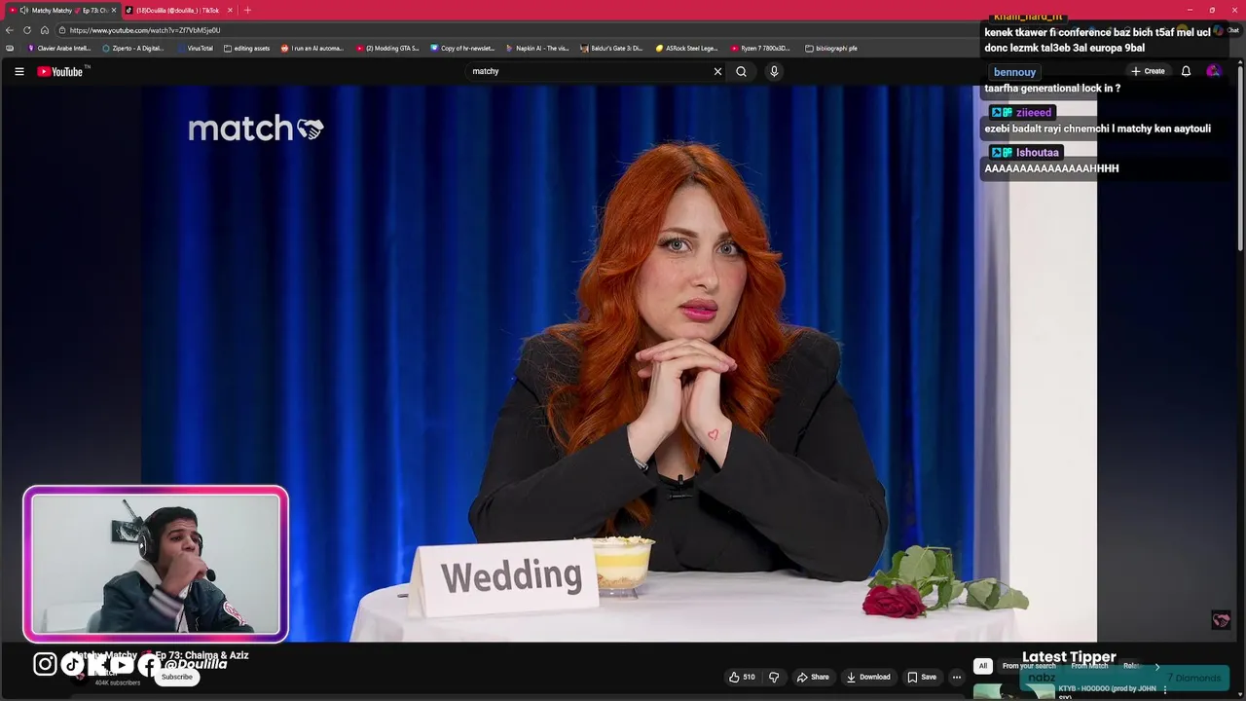
Task: Select the 'All' filter chip
Action: pos(983,666)
